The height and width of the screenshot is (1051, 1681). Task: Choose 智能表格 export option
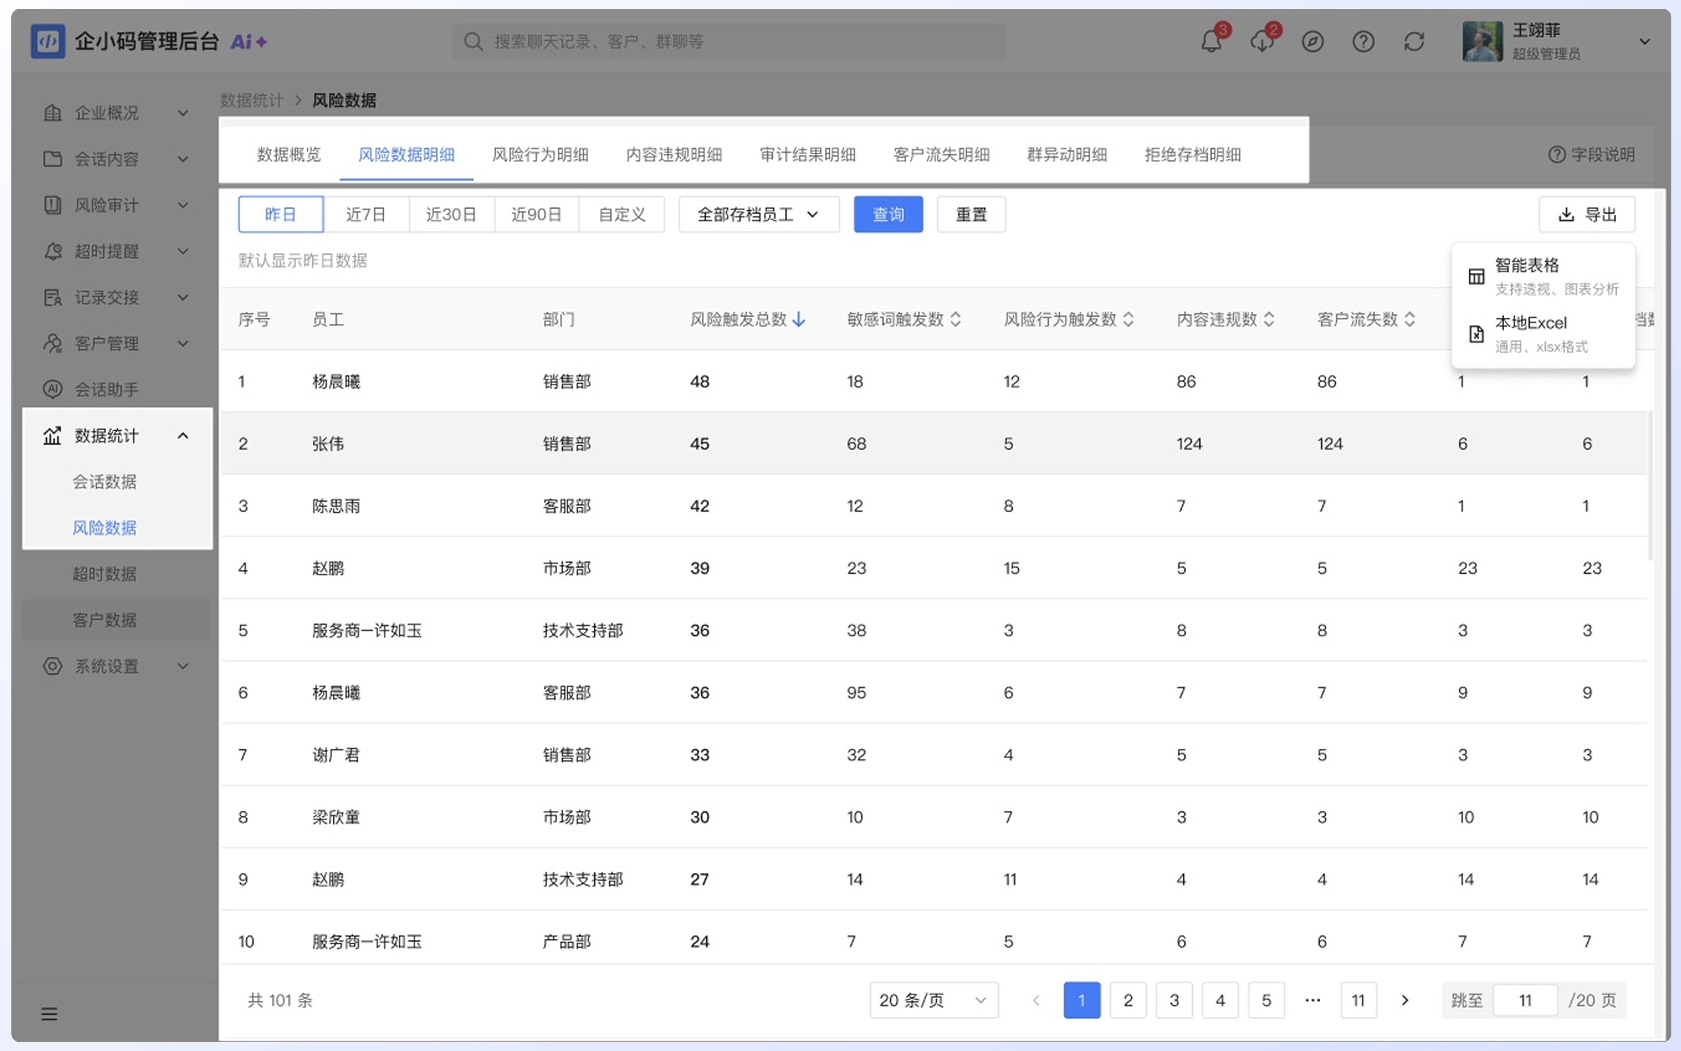[x=1543, y=277]
